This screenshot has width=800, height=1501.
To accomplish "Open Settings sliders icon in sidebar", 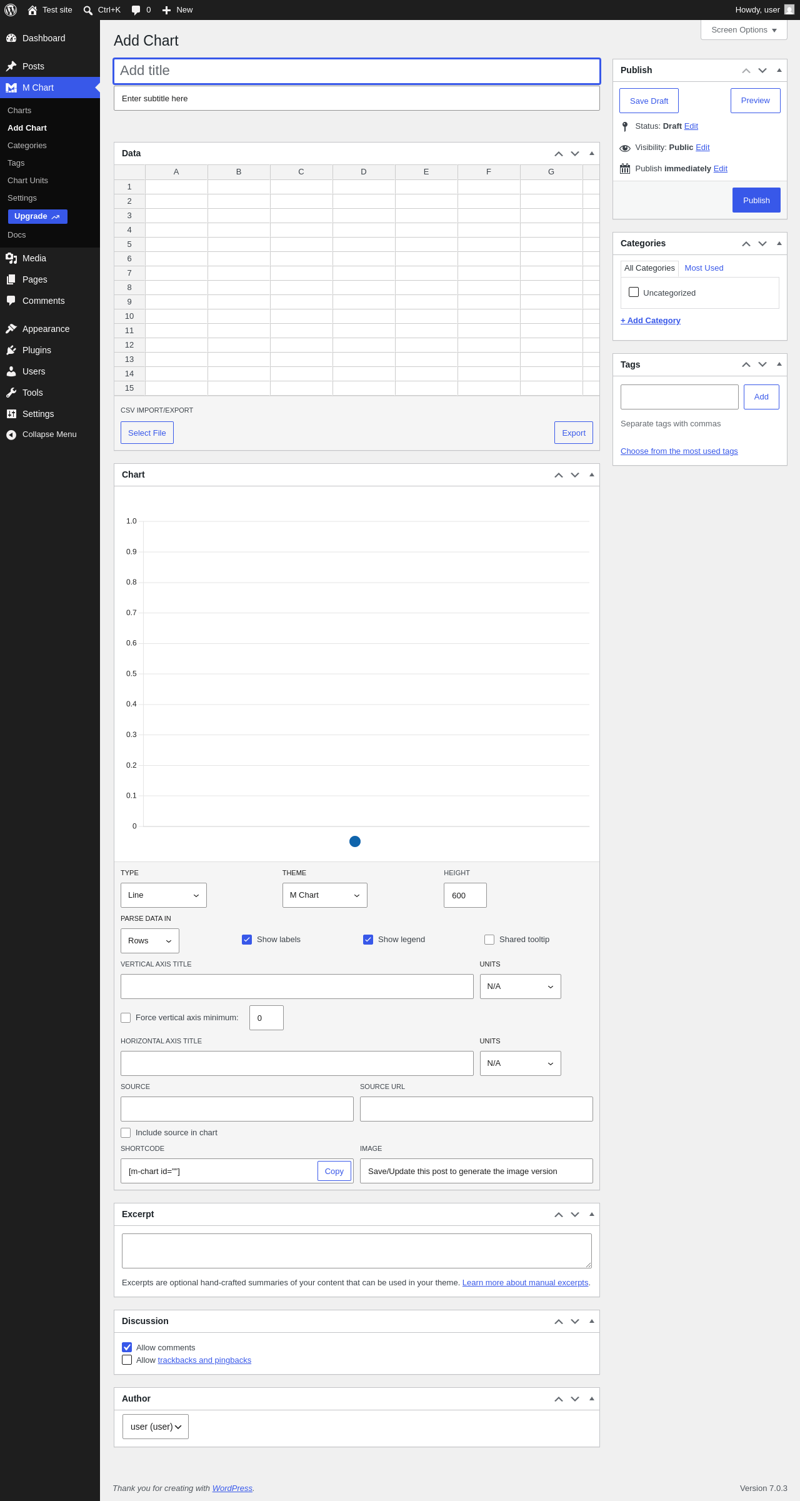I will (x=11, y=414).
